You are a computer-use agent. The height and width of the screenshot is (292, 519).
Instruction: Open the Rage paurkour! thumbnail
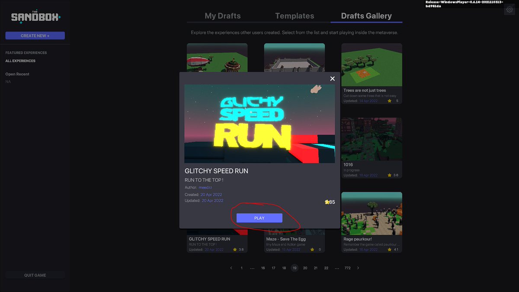[x=372, y=214]
